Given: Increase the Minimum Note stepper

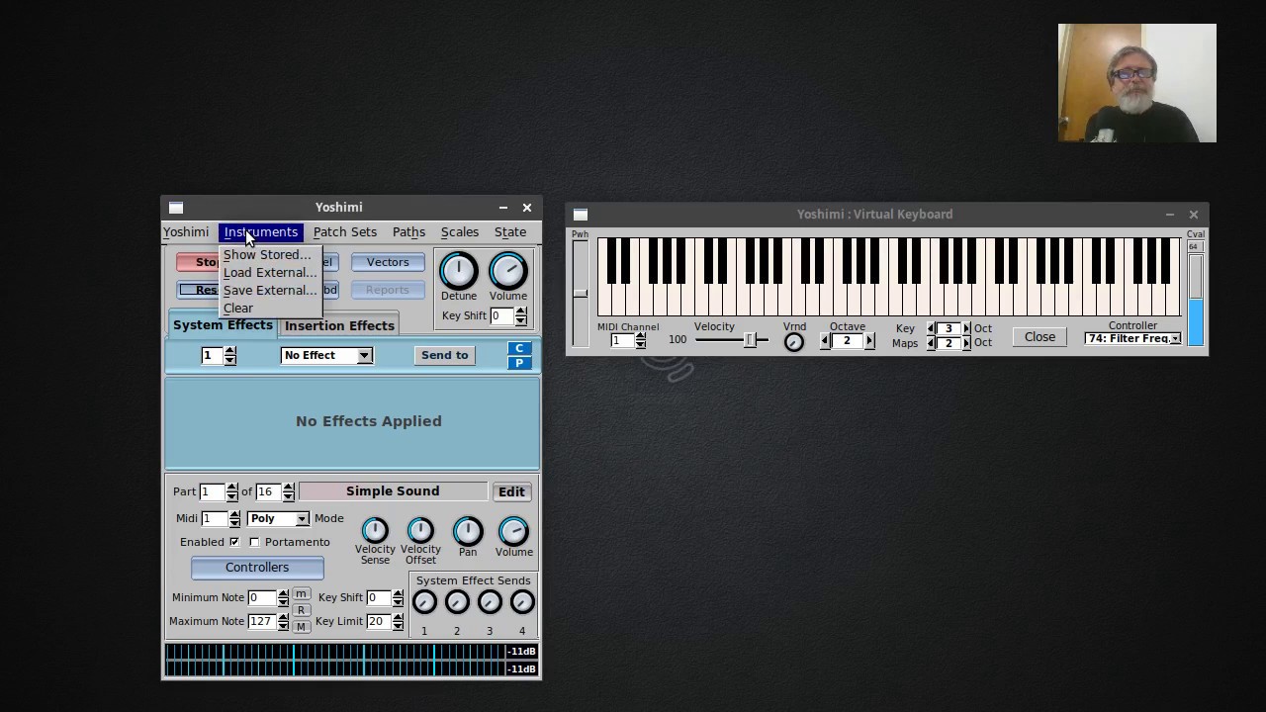Looking at the screenshot, I should pos(283,593).
